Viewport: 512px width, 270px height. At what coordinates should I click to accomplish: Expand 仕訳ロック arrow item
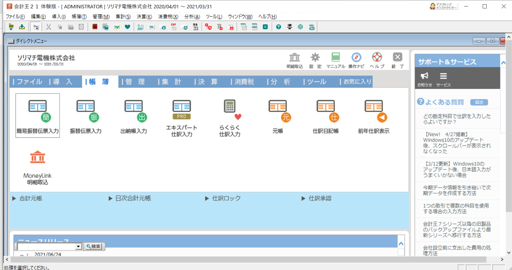click(223, 198)
